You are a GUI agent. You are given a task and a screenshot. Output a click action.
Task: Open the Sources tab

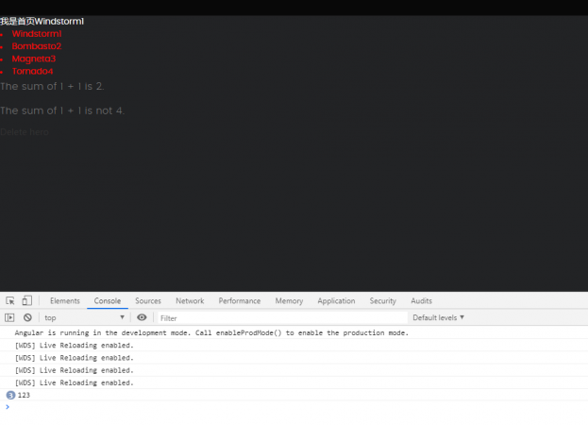148,301
